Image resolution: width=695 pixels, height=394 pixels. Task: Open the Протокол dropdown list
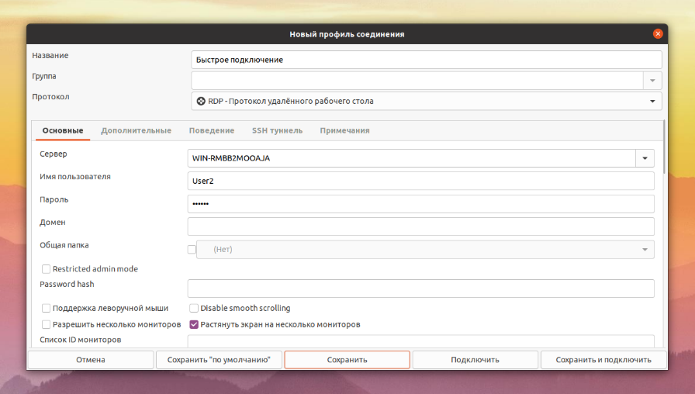tap(427, 101)
